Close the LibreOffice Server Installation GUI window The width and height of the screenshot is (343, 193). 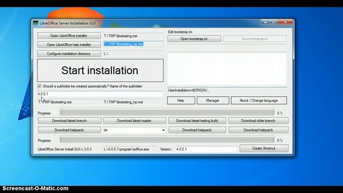[285, 22]
